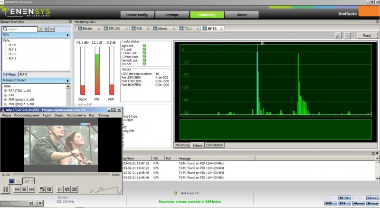Viewport: 380px width, 208px height.
Task: Open the Bitrate monitoring tab
Action: [x=87, y=29]
